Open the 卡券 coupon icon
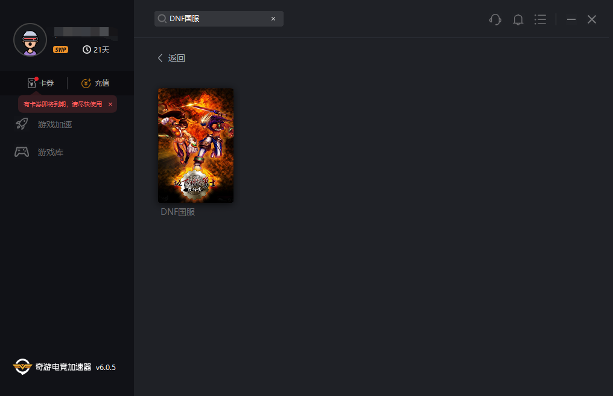Screen dimensions: 613x396 [32, 83]
